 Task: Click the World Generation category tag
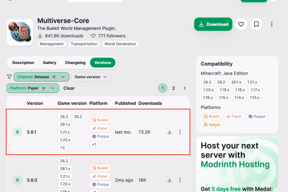click(x=120, y=44)
